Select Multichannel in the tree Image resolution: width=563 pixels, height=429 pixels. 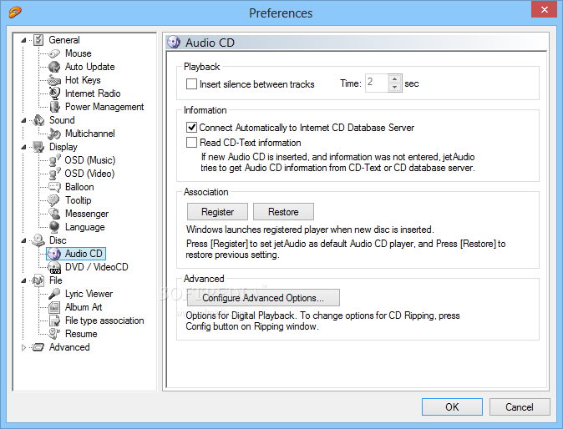point(90,134)
